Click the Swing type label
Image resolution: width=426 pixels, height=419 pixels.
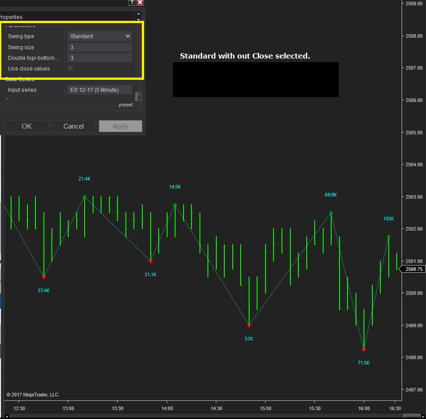pos(21,36)
